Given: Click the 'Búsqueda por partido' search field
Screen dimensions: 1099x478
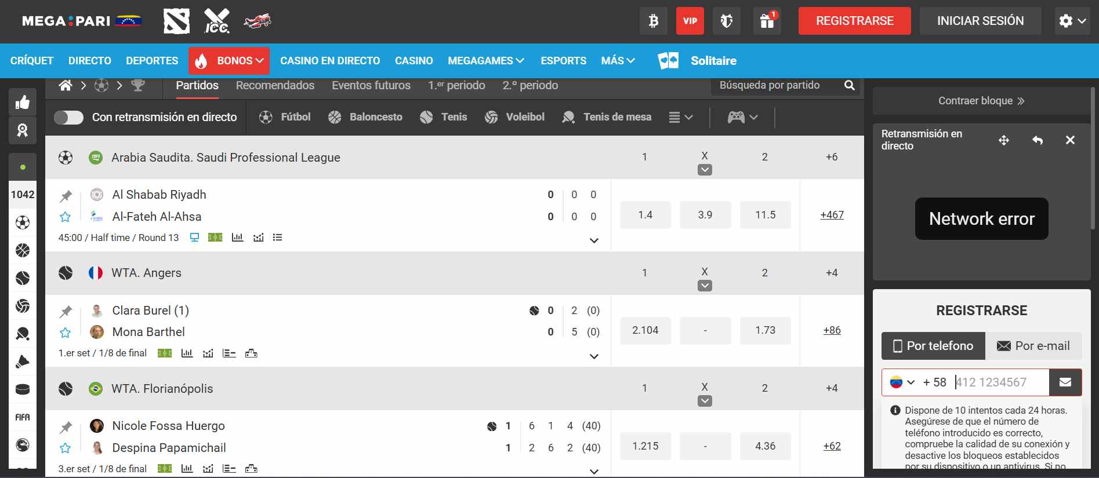Looking at the screenshot, I should [777, 85].
